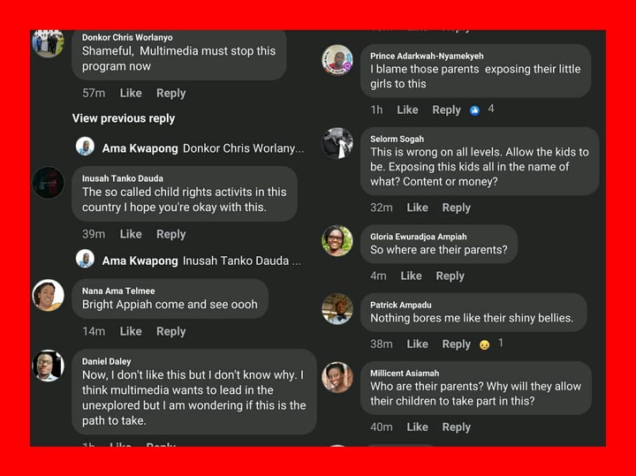This screenshot has height=476, width=636.
Task: Like Selorm Sogah's comment
Action: pyautogui.click(x=417, y=208)
